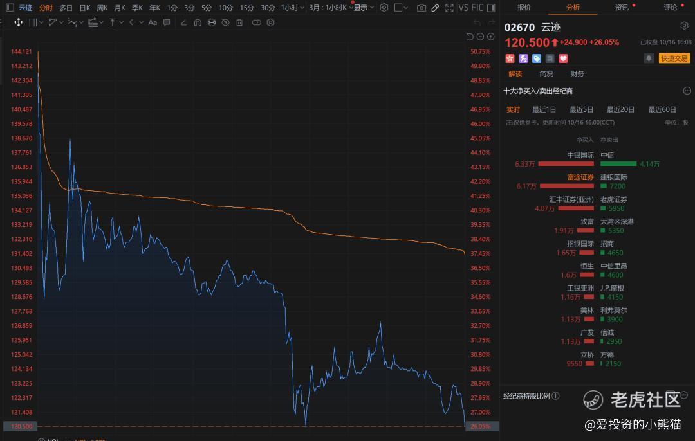695x441 pixels.
Task: Toggle the left sidebar panel icon
Action: click(10, 8)
